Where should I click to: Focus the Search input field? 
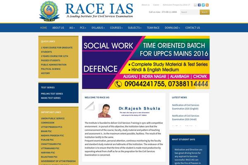[190, 12]
